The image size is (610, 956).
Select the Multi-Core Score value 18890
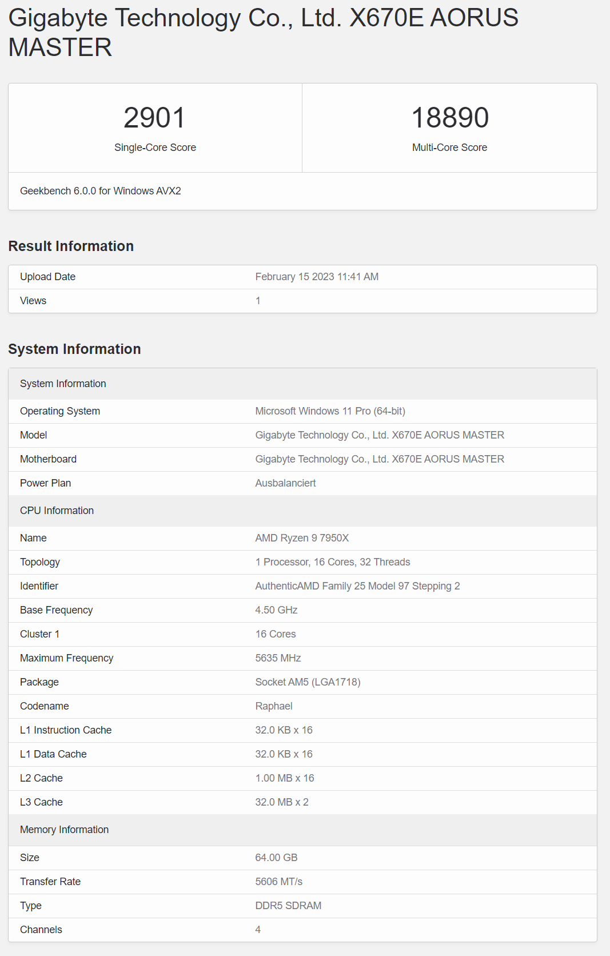point(450,118)
